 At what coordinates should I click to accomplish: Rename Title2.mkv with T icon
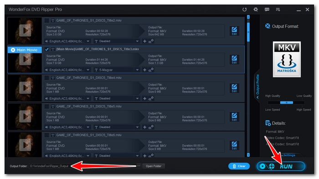pyautogui.click(x=53, y=20)
